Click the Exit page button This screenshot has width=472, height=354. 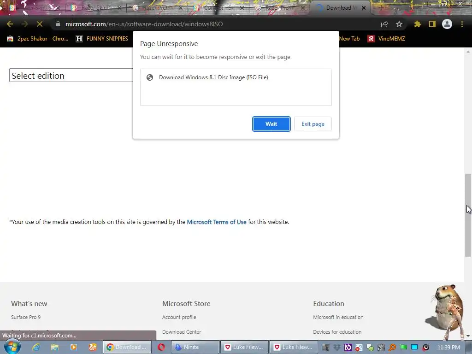point(313,124)
